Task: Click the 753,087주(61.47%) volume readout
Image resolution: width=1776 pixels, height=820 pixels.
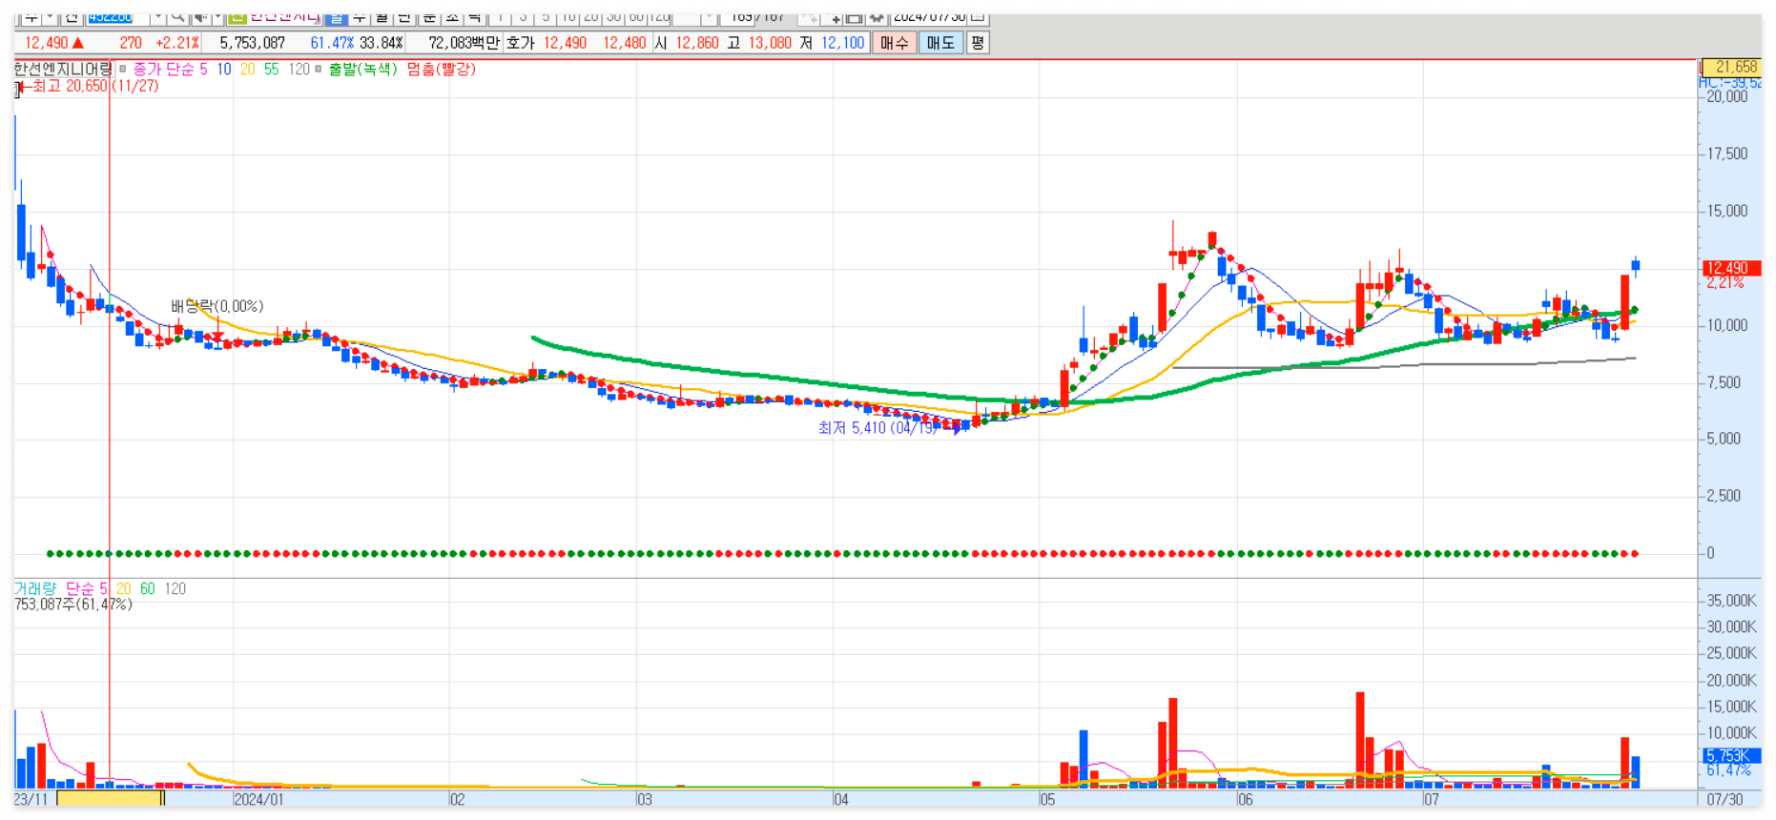Action: [72, 605]
